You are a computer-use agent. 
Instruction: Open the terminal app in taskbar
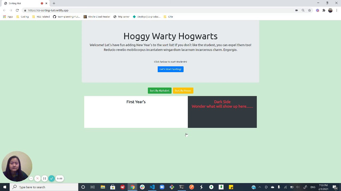[x=182, y=187]
